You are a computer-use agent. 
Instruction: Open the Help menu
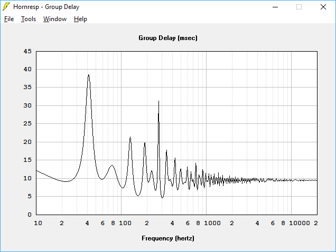(x=80, y=19)
